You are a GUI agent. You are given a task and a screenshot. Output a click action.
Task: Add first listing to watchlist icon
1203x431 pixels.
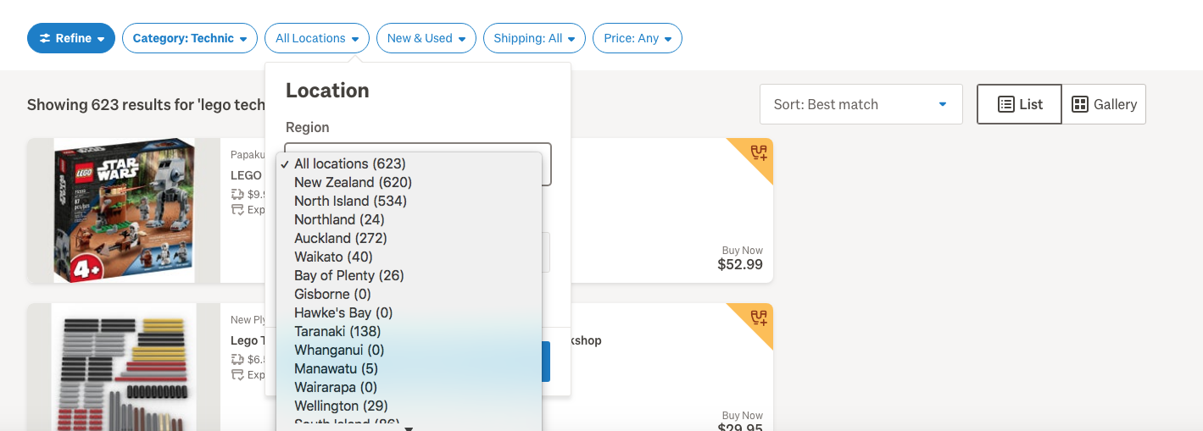[x=758, y=153]
